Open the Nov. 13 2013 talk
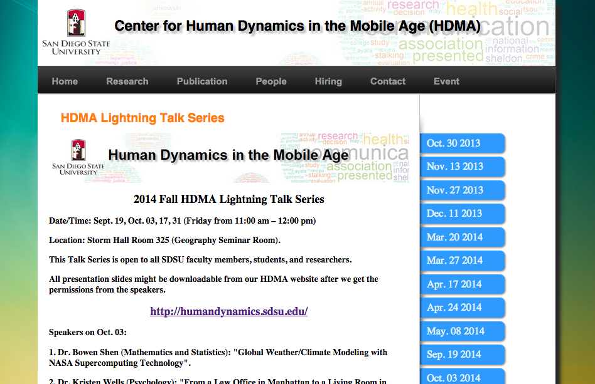Image resolution: width=595 pixels, height=384 pixels. 462,167
